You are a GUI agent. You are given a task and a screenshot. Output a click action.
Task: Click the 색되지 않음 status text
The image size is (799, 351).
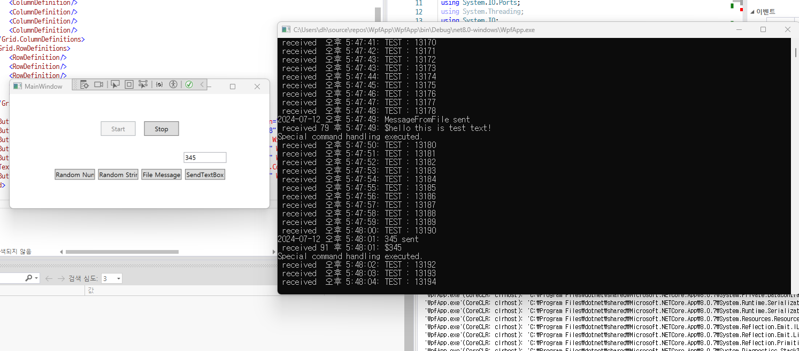tap(16, 251)
